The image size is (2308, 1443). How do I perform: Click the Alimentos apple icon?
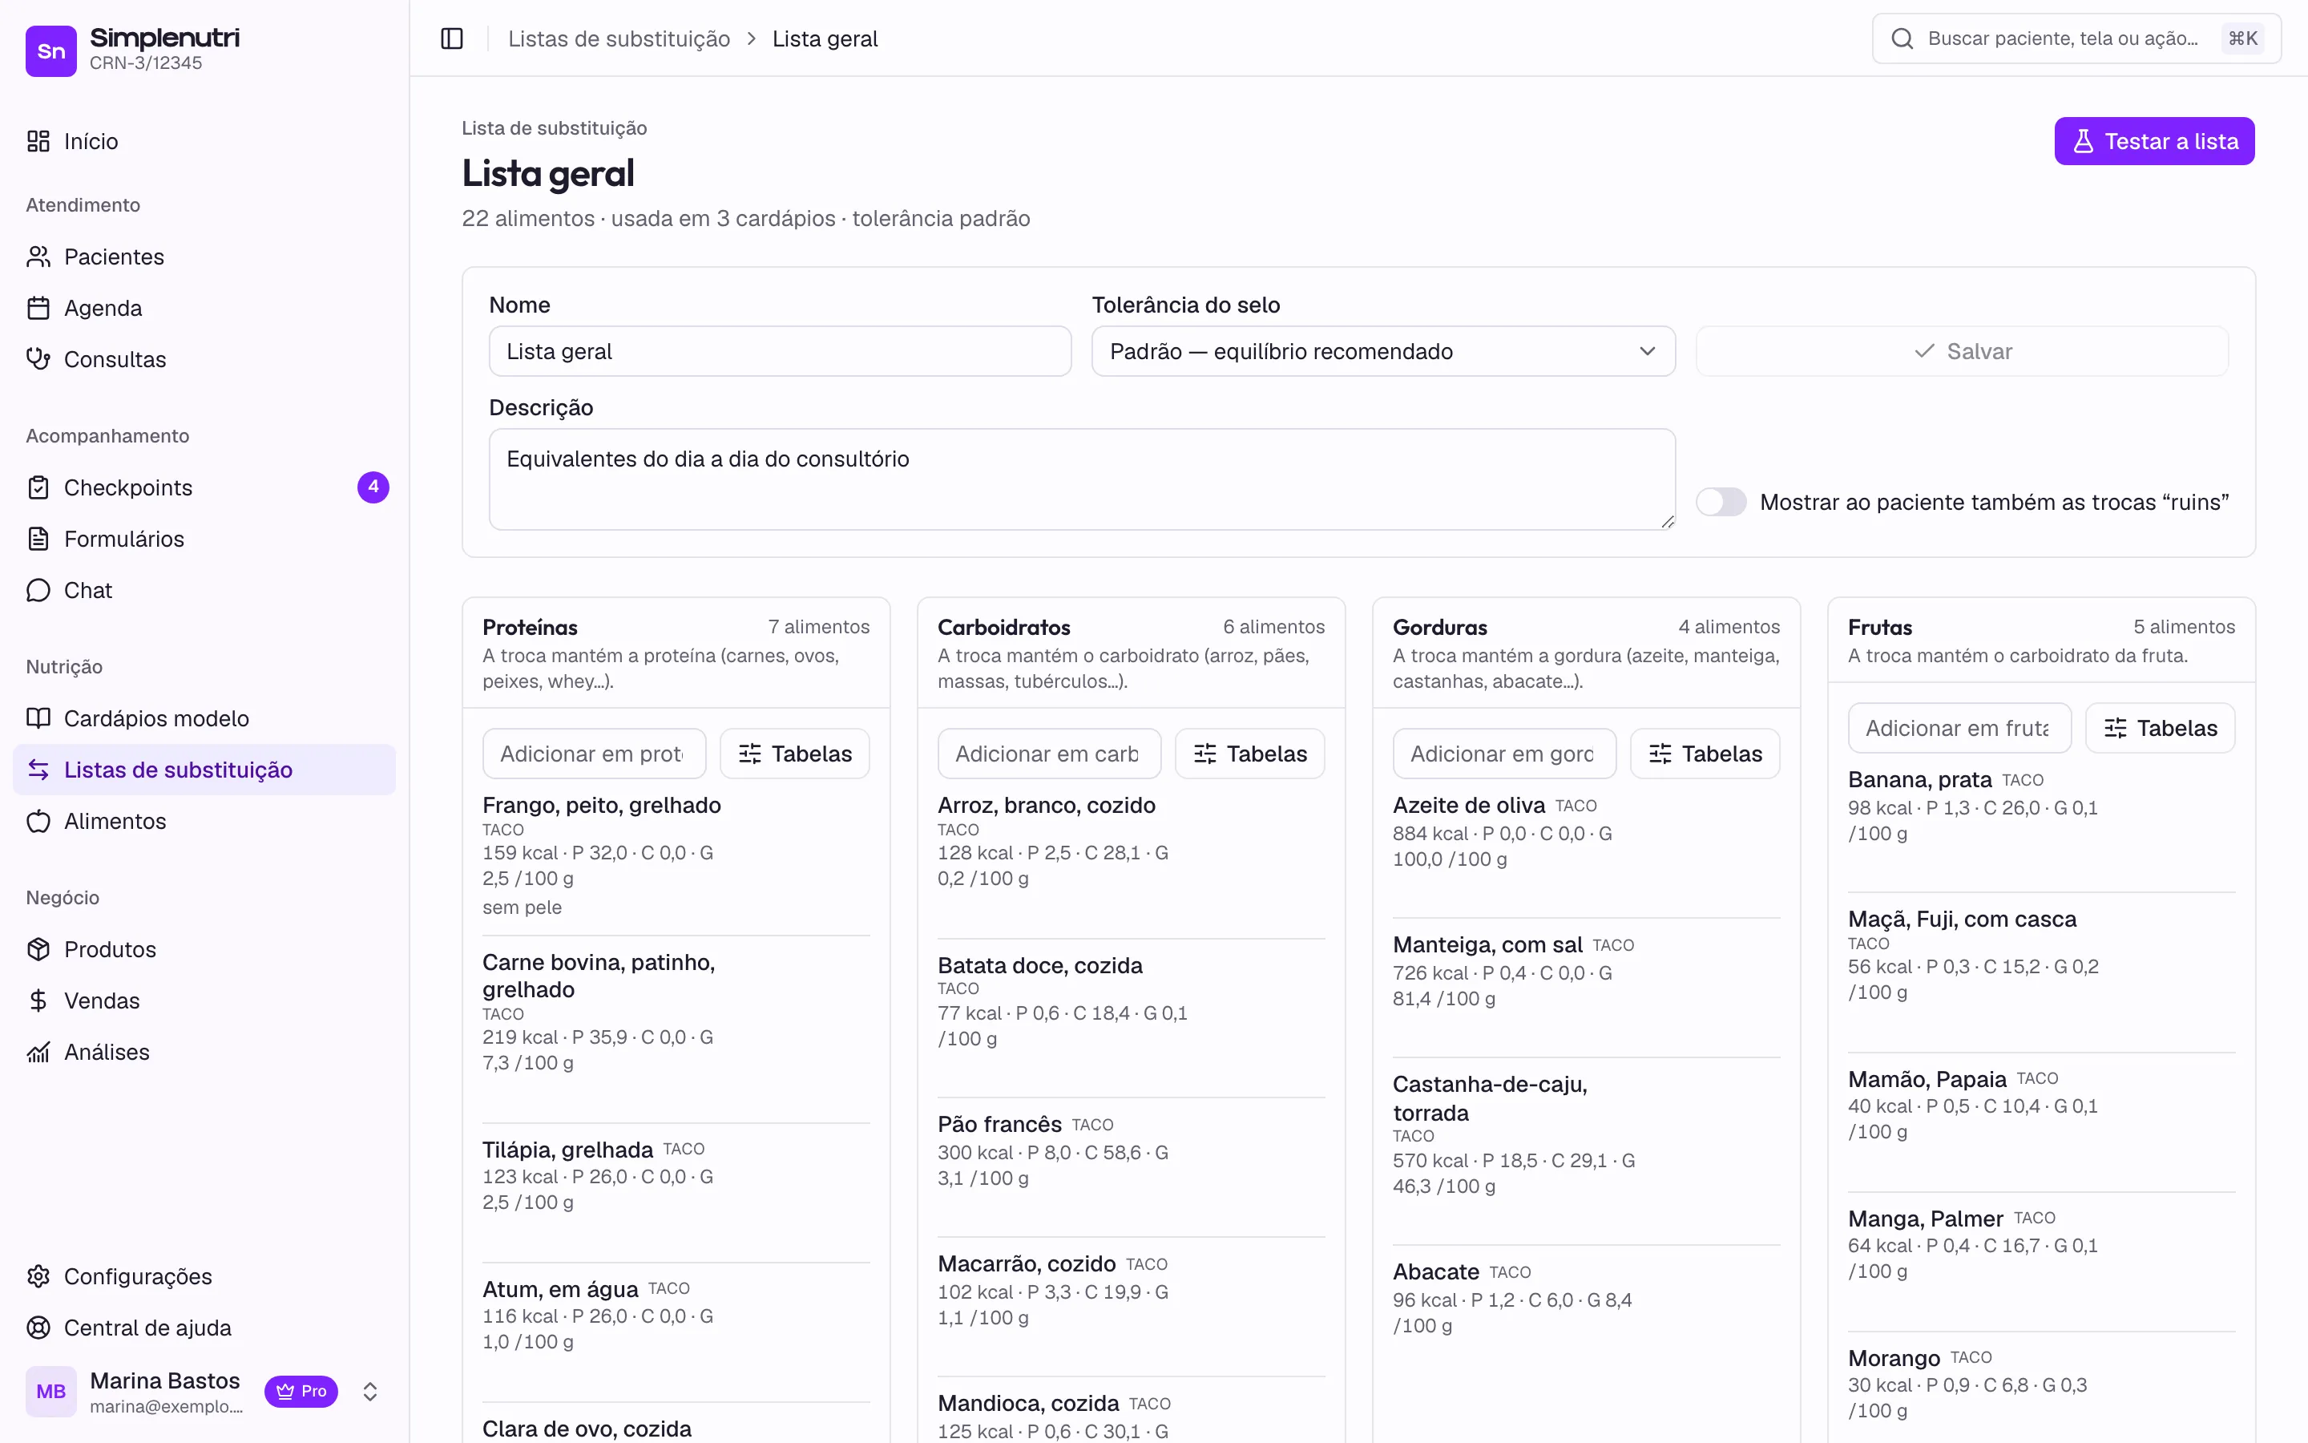tap(38, 822)
